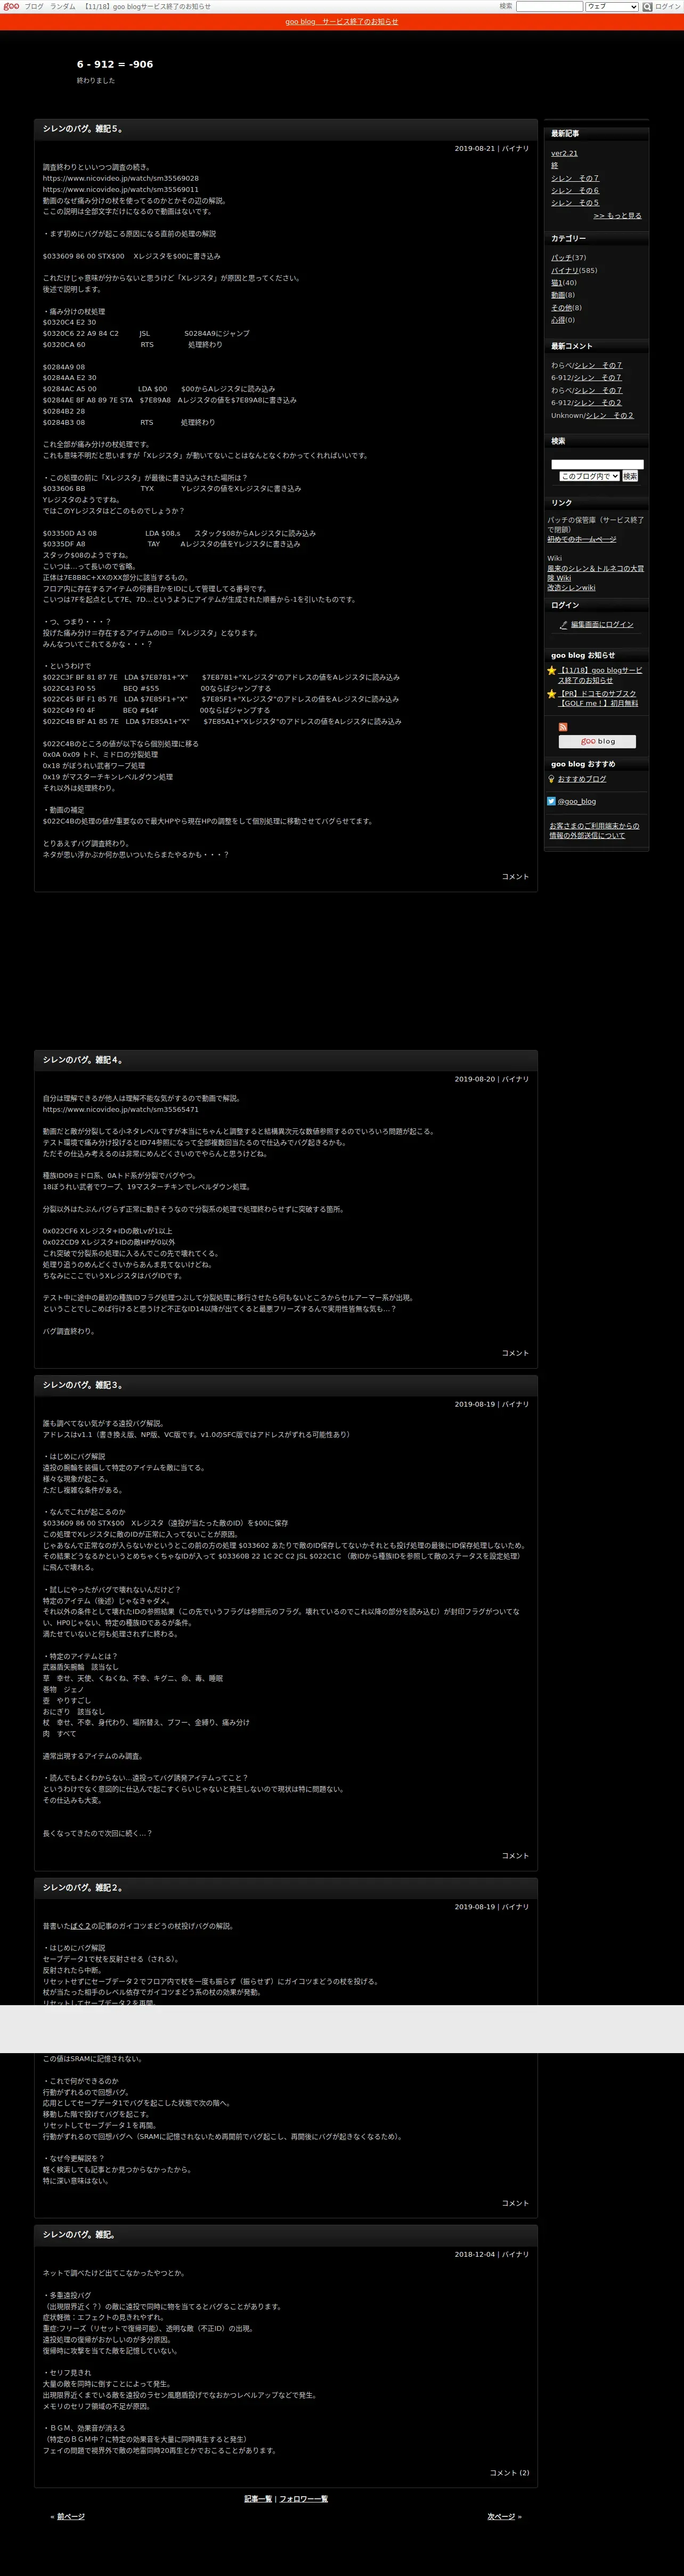Open the 猫1(40) category
The image size is (684, 2576).
coord(557,282)
